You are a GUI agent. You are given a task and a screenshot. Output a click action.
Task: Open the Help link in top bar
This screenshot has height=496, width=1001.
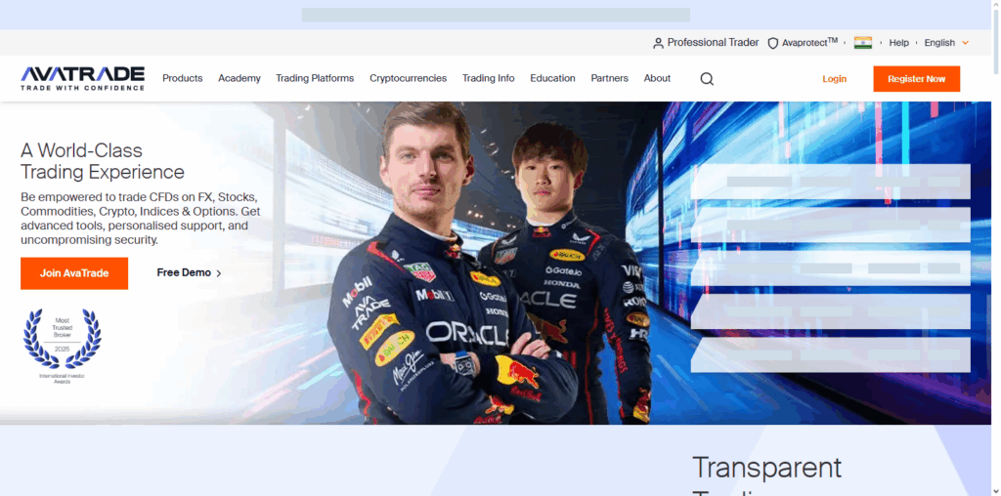(898, 43)
